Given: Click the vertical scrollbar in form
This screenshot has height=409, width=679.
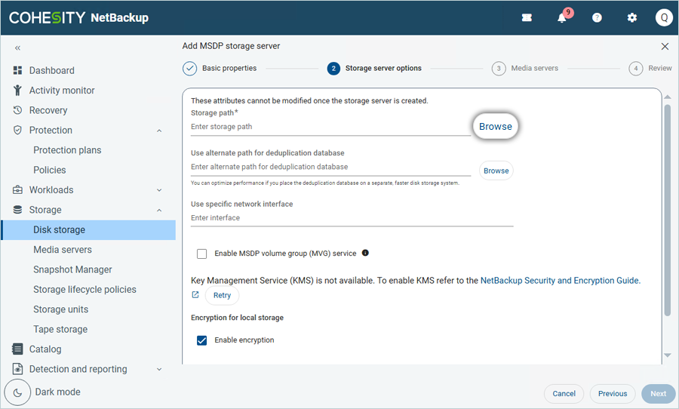Looking at the screenshot, I should click(x=667, y=211).
